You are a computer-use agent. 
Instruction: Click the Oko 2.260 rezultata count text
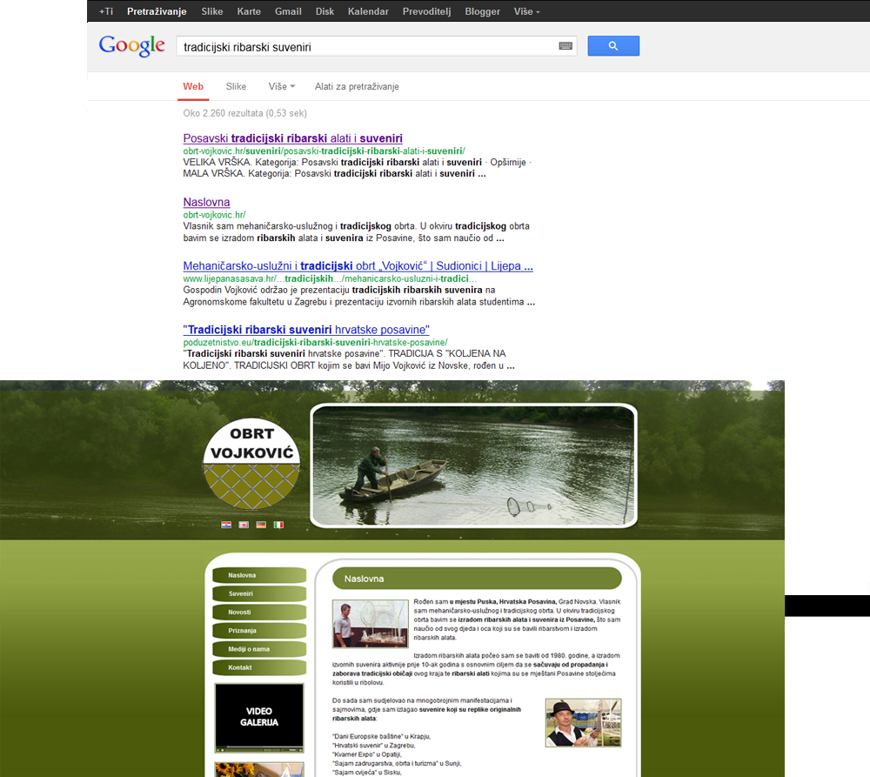click(x=244, y=113)
